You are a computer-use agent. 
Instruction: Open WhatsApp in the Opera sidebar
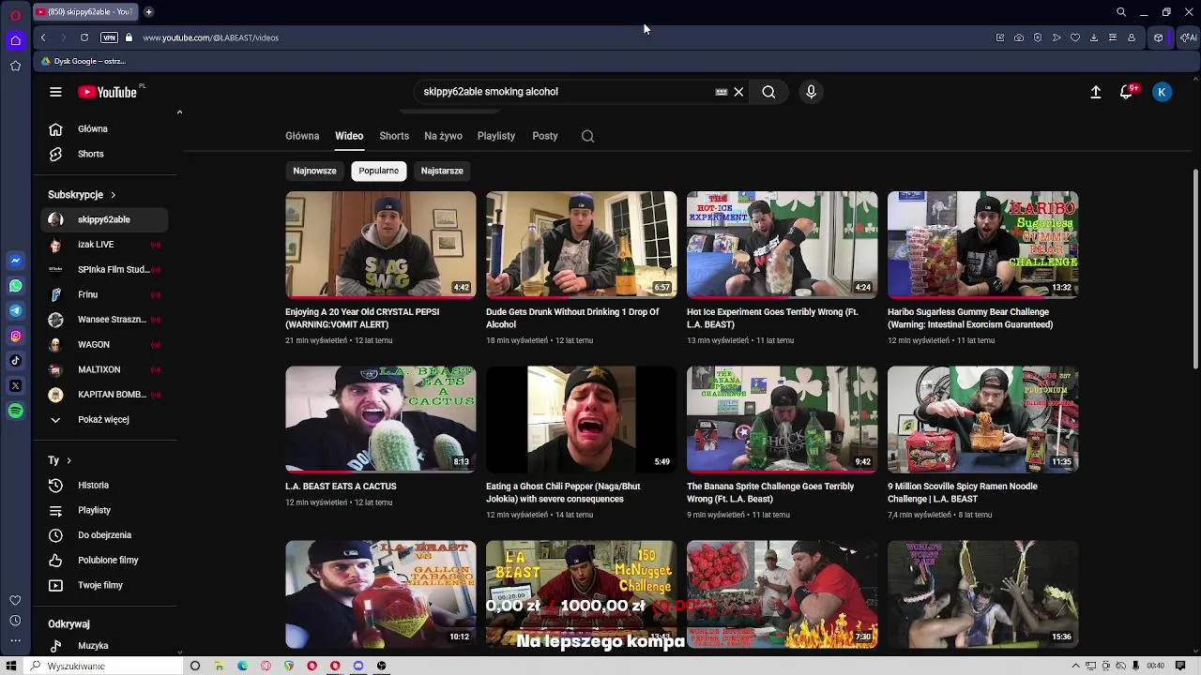pos(15,286)
